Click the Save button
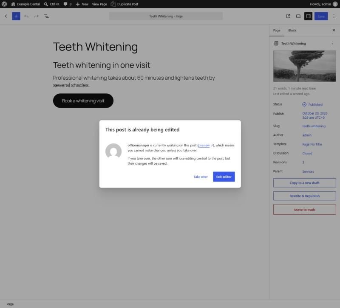The width and height of the screenshot is (340, 308). pyautogui.click(x=321, y=16)
